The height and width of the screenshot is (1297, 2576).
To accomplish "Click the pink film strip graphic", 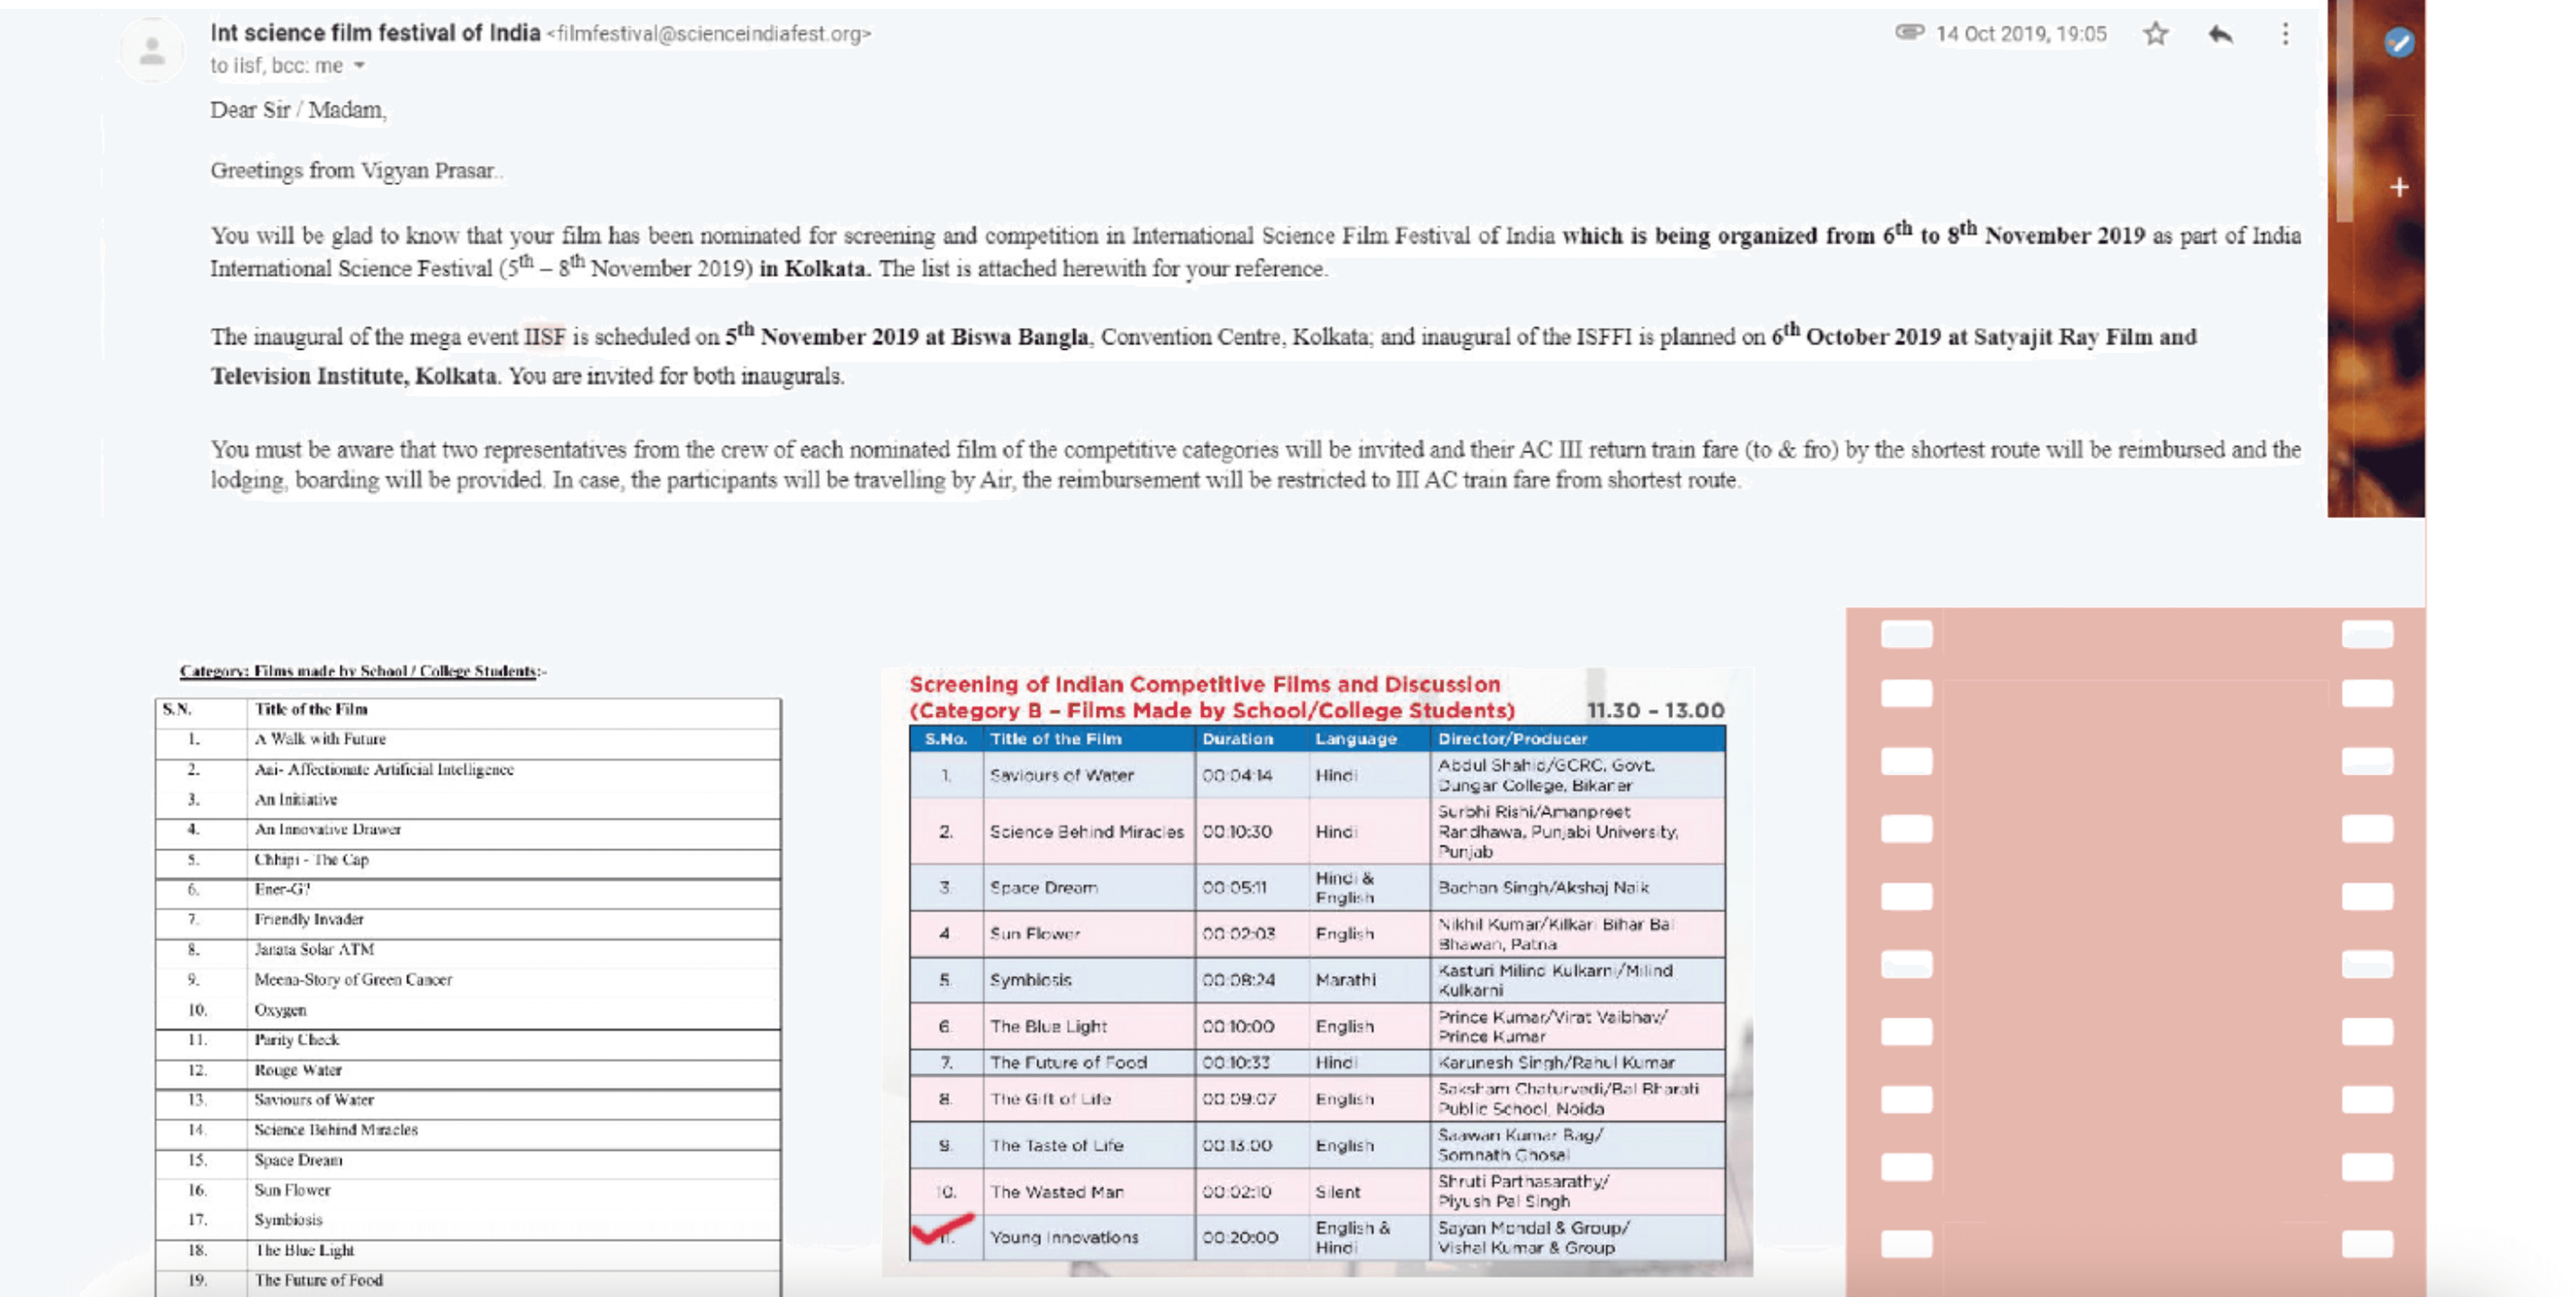I will (2135, 950).
